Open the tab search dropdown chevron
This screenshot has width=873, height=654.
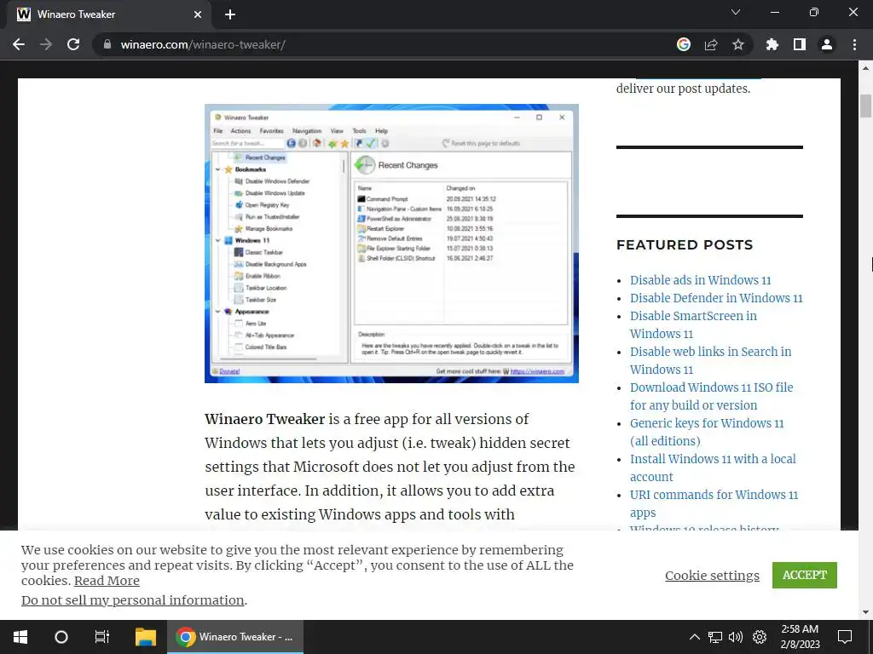736,12
